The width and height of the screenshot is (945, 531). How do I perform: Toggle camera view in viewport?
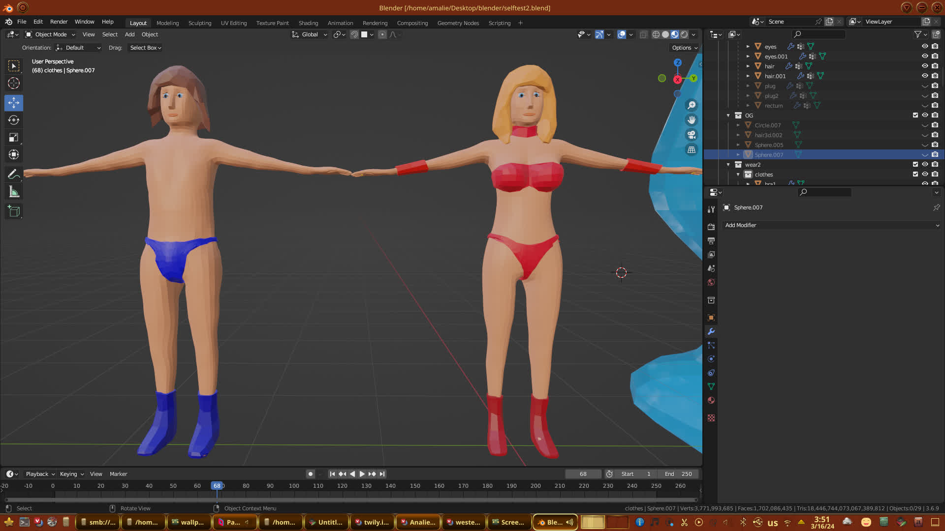tap(692, 135)
